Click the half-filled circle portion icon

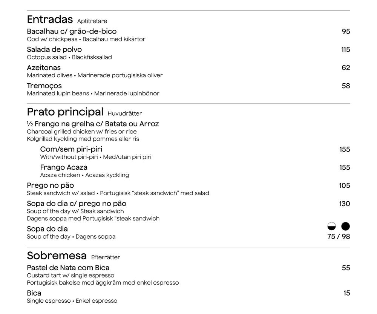coord(331,226)
